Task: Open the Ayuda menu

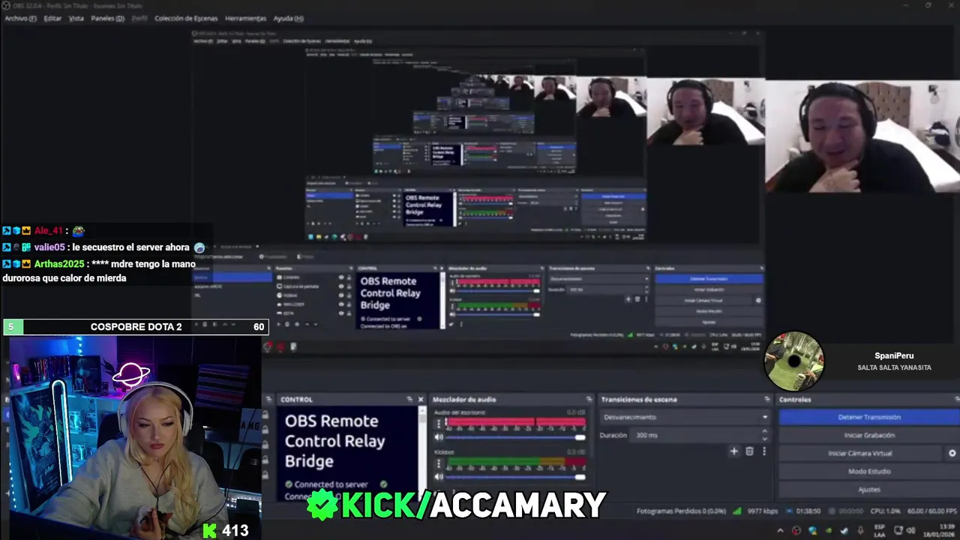Action: pos(288,18)
